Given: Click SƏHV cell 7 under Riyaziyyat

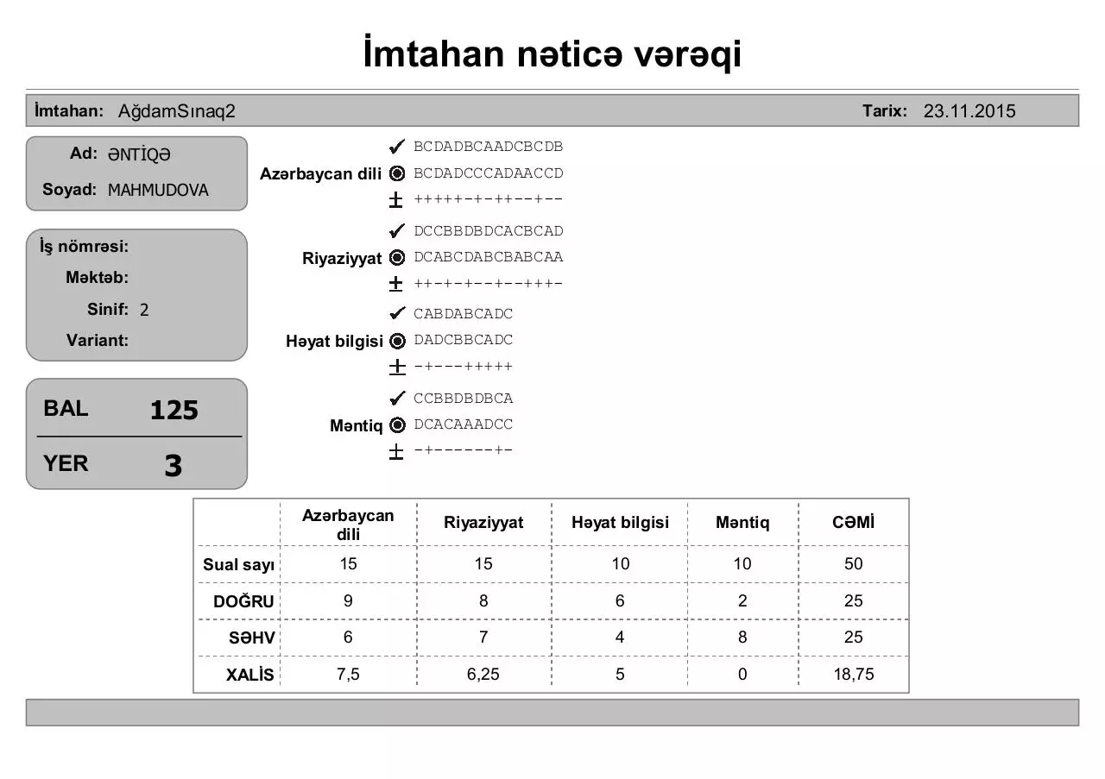Looking at the screenshot, I should (483, 638).
